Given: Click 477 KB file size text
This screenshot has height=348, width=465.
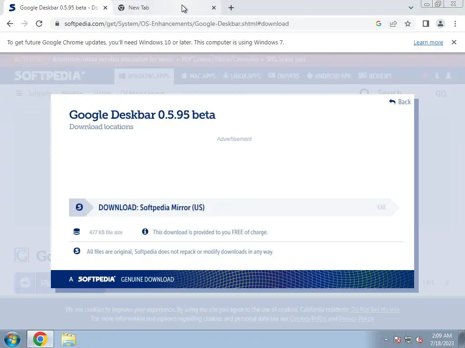Looking at the screenshot, I should [106, 232].
